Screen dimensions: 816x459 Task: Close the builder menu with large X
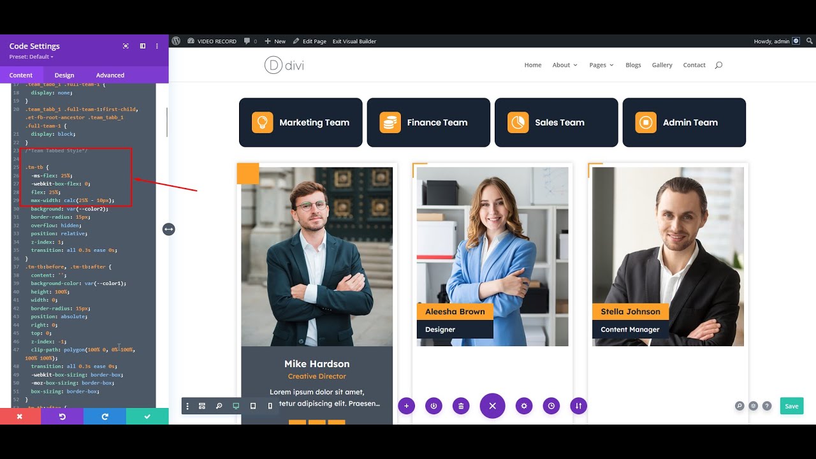[492, 405]
